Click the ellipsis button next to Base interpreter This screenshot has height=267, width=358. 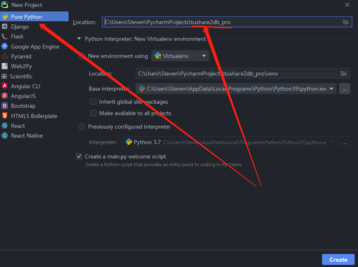[x=345, y=89]
